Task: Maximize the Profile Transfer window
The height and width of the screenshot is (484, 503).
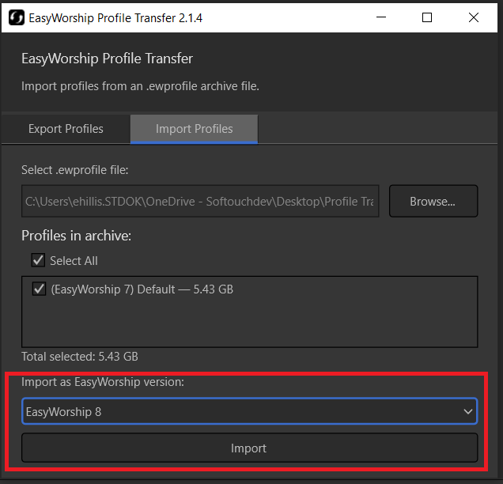Action: click(x=427, y=17)
